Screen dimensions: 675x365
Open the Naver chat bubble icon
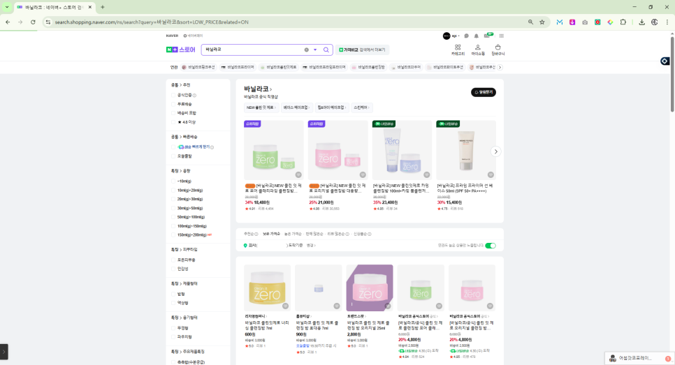(x=466, y=36)
